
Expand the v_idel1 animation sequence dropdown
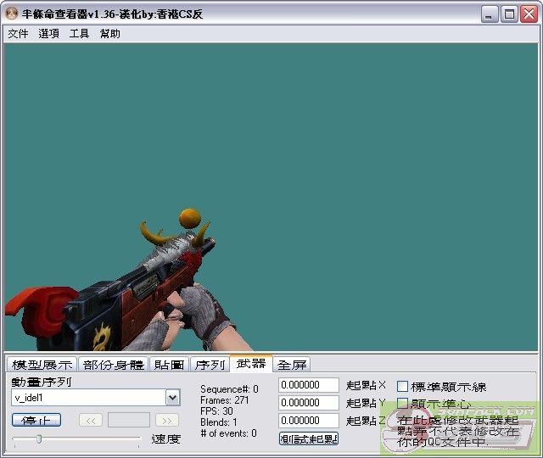tap(172, 398)
